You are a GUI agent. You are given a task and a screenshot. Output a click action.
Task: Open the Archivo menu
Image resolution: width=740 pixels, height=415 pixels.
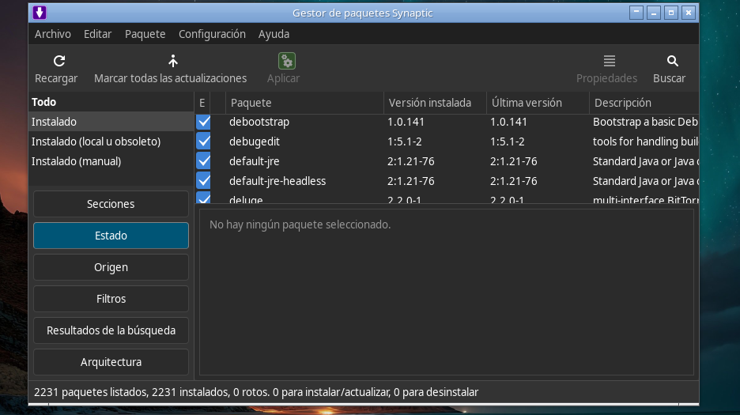53,34
